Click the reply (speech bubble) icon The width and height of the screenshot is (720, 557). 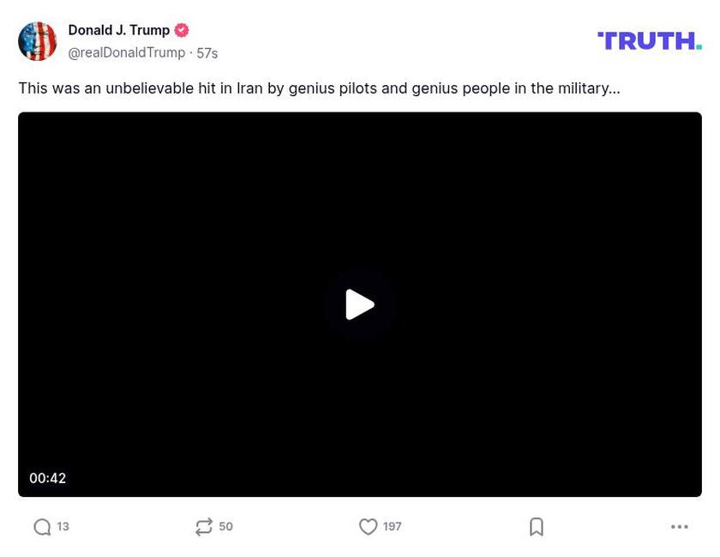(x=40, y=526)
